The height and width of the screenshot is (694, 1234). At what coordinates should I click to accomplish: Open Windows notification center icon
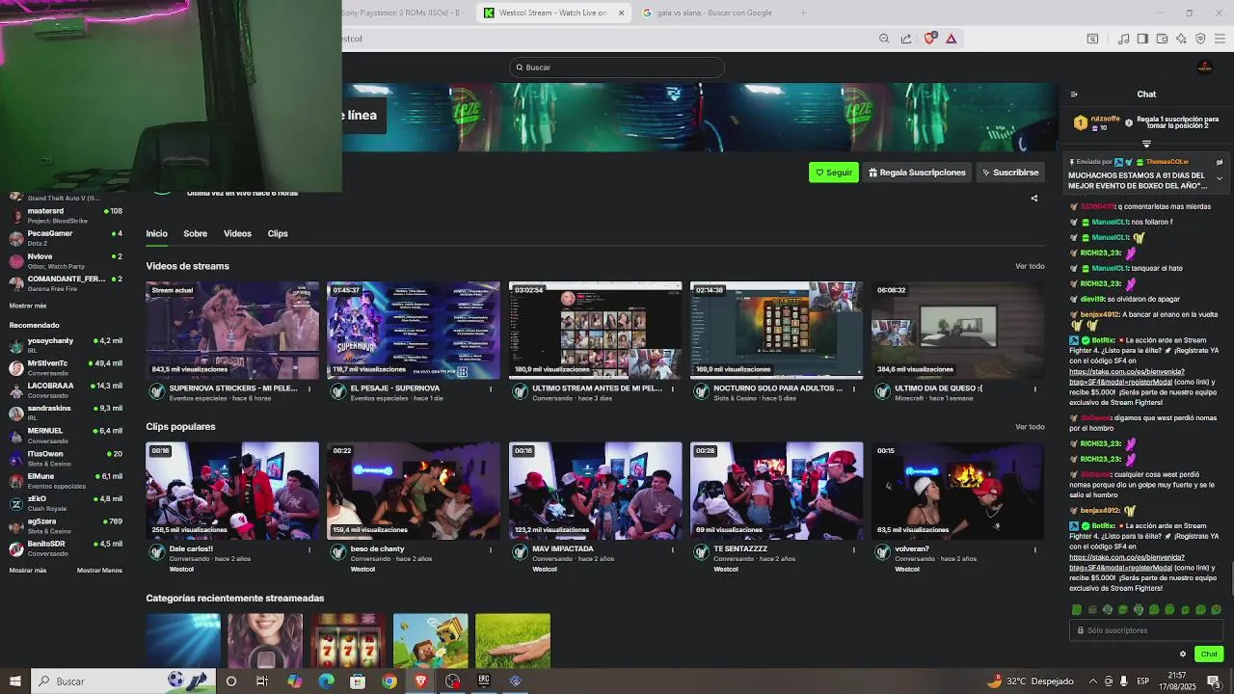tap(1214, 681)
